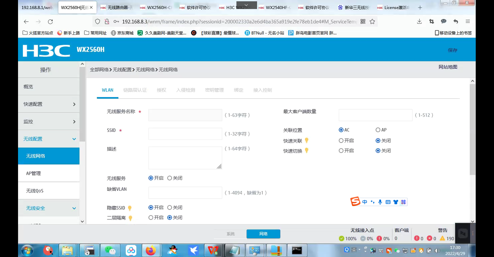494x257 pixels.
Task: Click the hint bulb next to 隐藏SSID
Action: tap(130, 208)
